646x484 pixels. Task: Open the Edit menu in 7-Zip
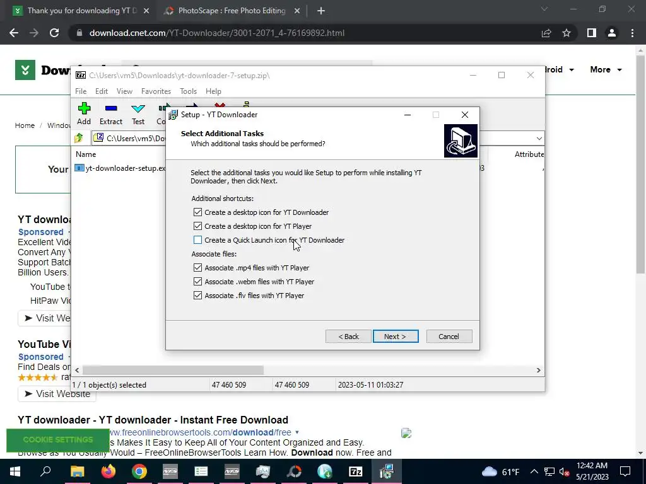click(x=102, y=91)
